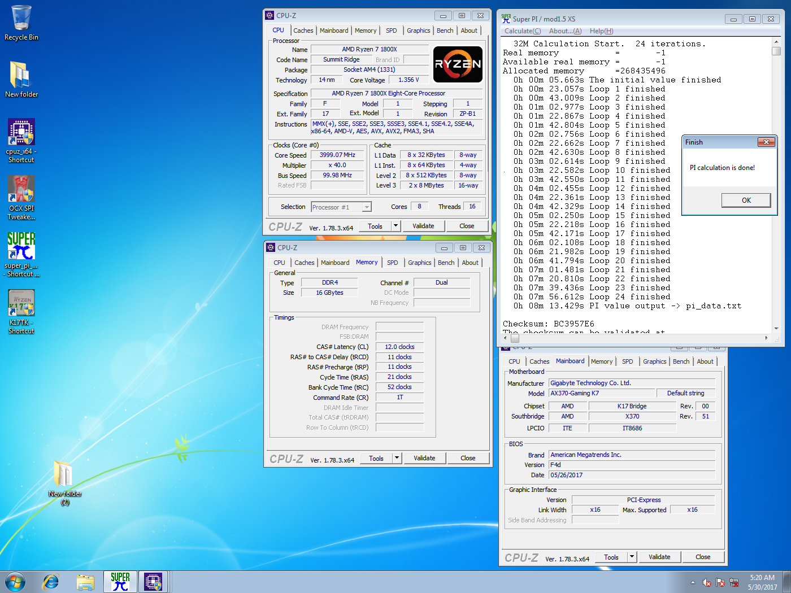The image size is (791, 593).
Task: Click the Super PI scroll down arrow
Action: (x=776, y=329)
